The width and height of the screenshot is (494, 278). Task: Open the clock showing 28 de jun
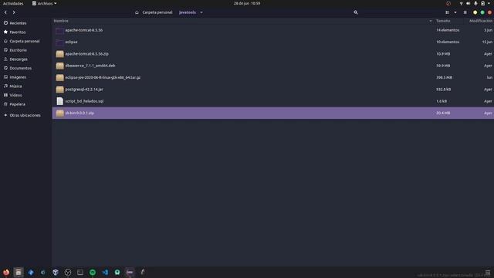pos(247,3)
